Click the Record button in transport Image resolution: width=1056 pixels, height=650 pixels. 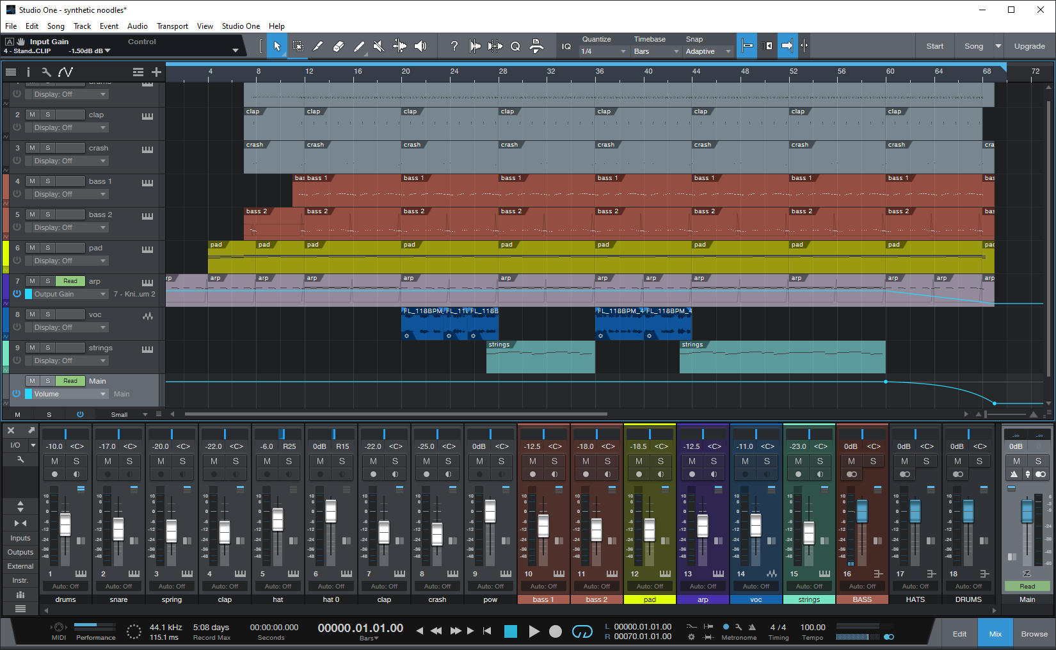tap(556, 631)
